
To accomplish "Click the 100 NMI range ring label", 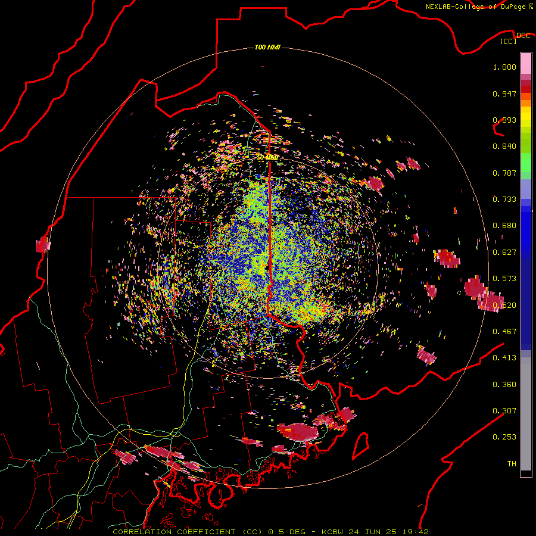I will [267, 47].
